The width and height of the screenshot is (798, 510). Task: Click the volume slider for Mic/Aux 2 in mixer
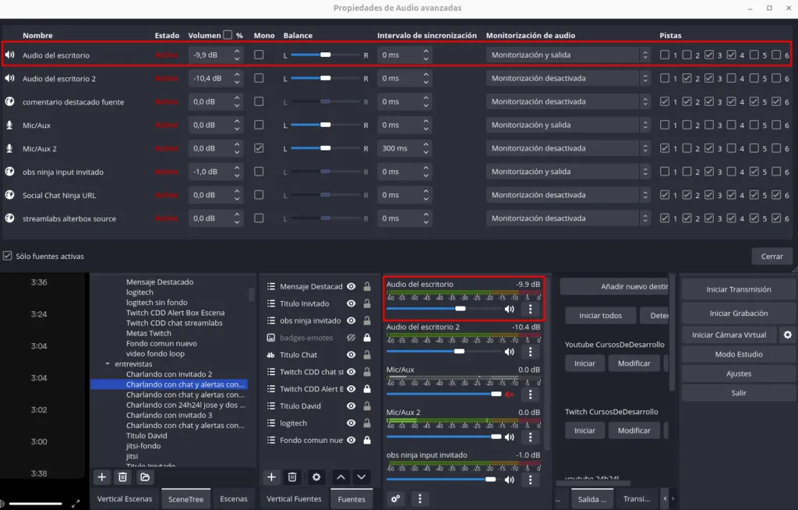(444, 437)
